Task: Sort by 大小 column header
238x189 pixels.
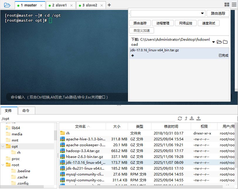Action: coord(117,126)
